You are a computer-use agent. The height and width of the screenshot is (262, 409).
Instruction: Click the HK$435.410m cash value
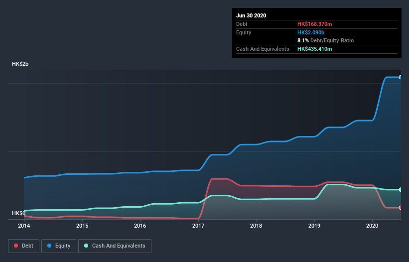[314, 49]
